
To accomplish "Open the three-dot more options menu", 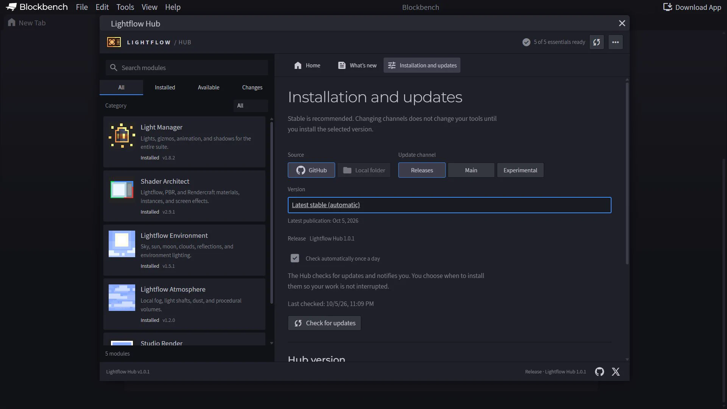I will click(x=615, y=42).
